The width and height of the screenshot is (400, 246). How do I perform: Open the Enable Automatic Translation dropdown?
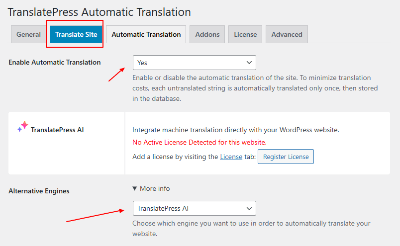[x=195, y=63]
